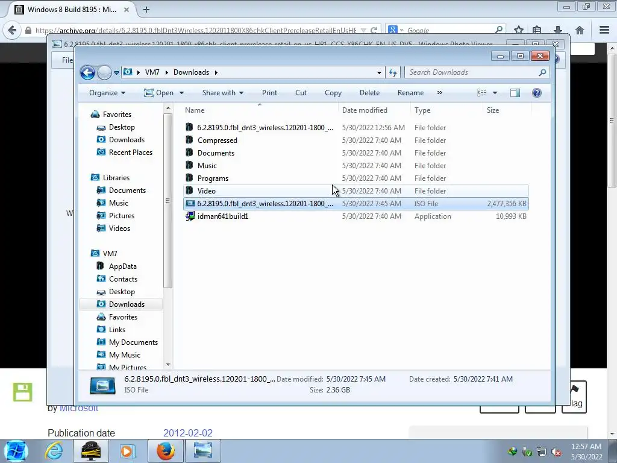Click the navigation pane scrollbar thumb
The width and height of the screenshot is (617, 463).
click(x=168, y=201)
